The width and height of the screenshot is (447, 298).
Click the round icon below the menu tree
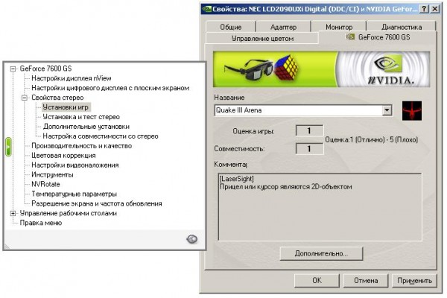pos(192,239)
